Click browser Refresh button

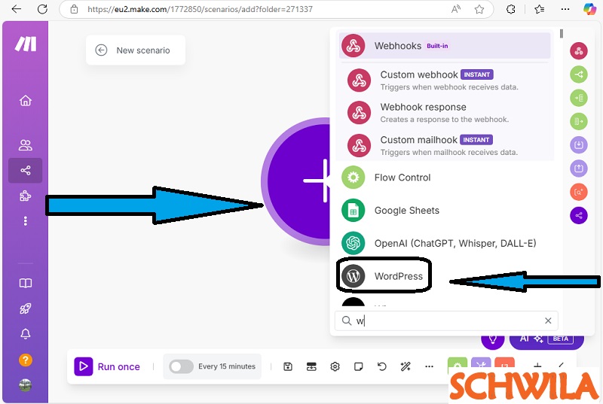click(42, 9)
